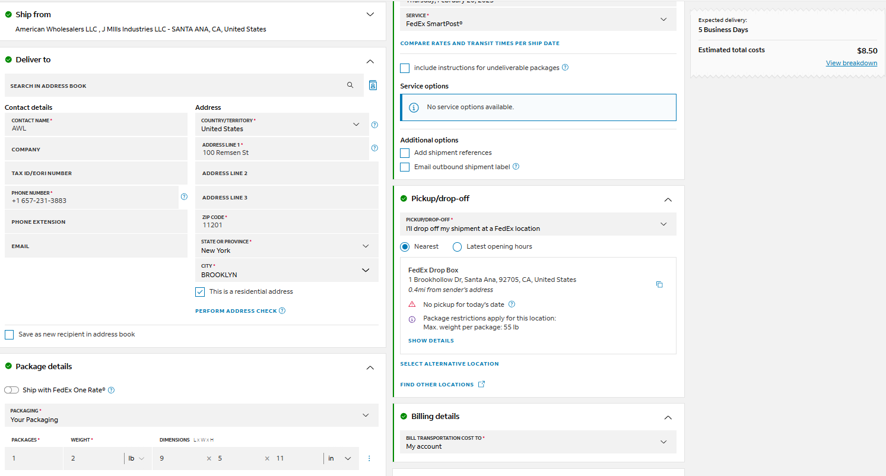The image size is (886, 476).
Task: Click external link icon by Find Other Locations
Action: point(482,384)
